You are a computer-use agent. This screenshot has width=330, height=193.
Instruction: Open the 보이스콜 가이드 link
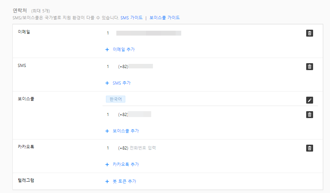pos(165,18)
